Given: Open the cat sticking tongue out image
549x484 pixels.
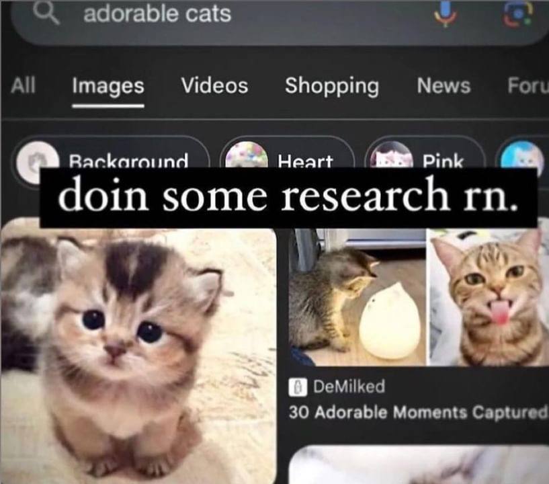Looking at the screenshot, I should 489,297.
